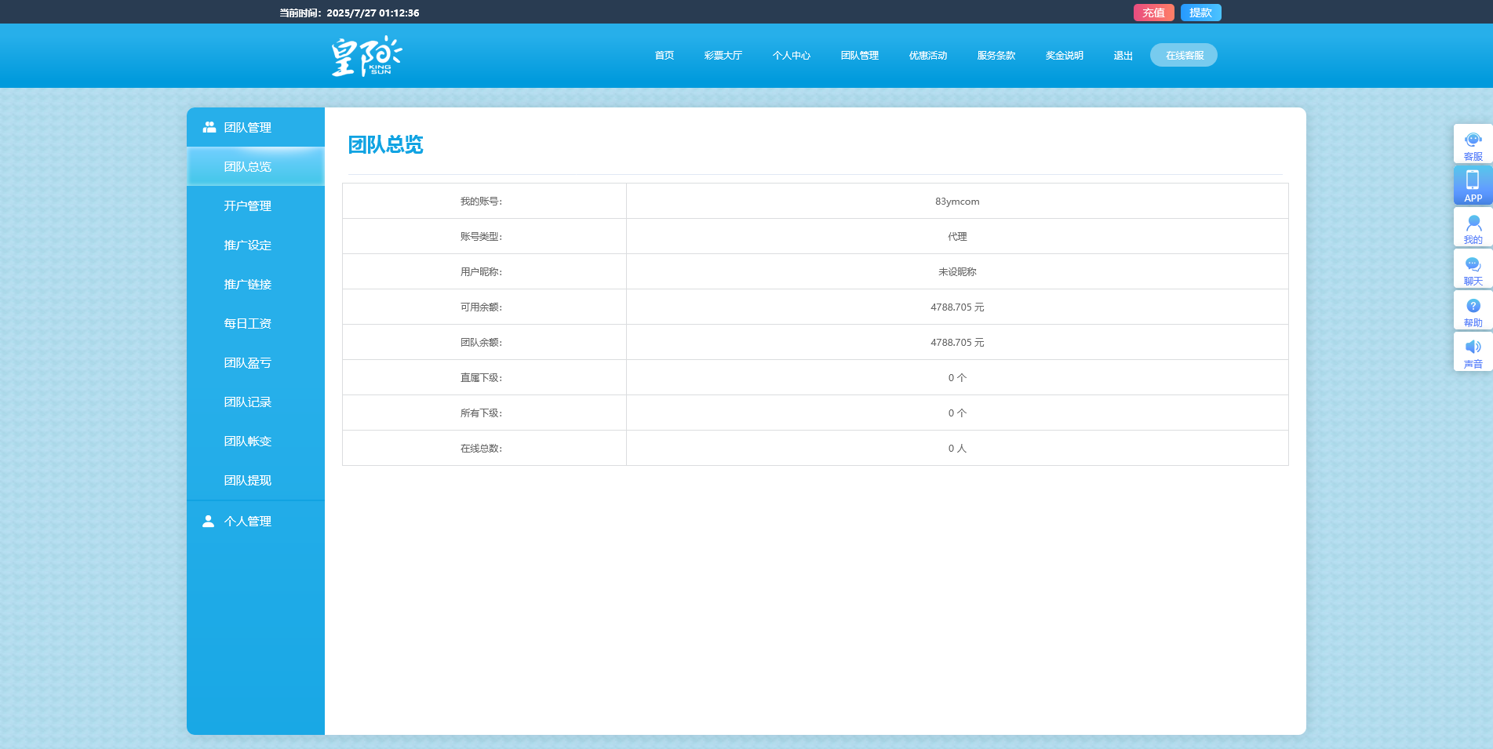Click the 皇阳 King Sun logo
1493x749 pixels.
click(366, 56)
